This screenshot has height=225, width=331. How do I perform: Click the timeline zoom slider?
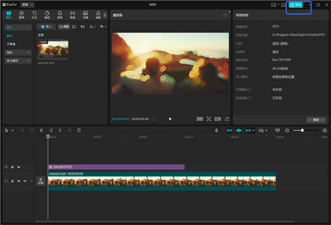[x=302, y=130]
